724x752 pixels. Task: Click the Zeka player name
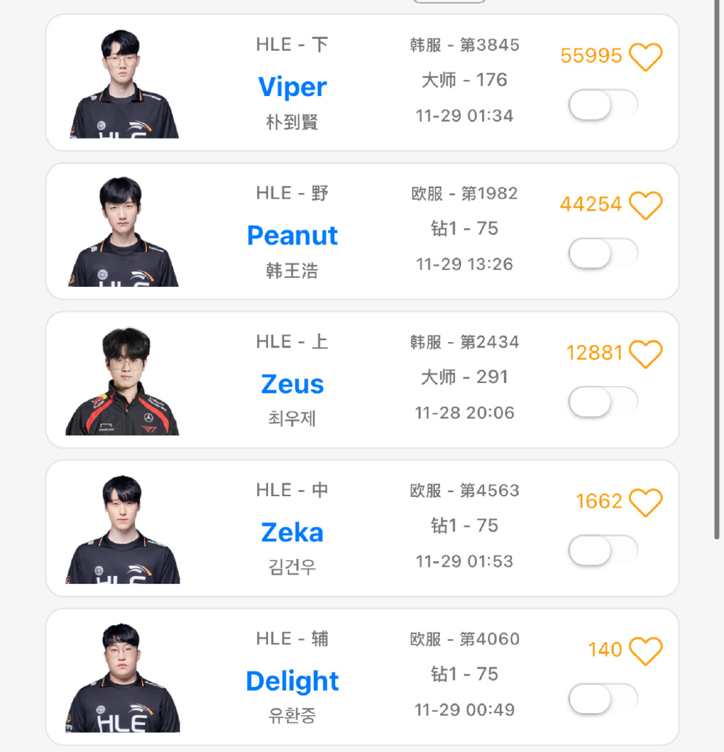tap(293, 532)
